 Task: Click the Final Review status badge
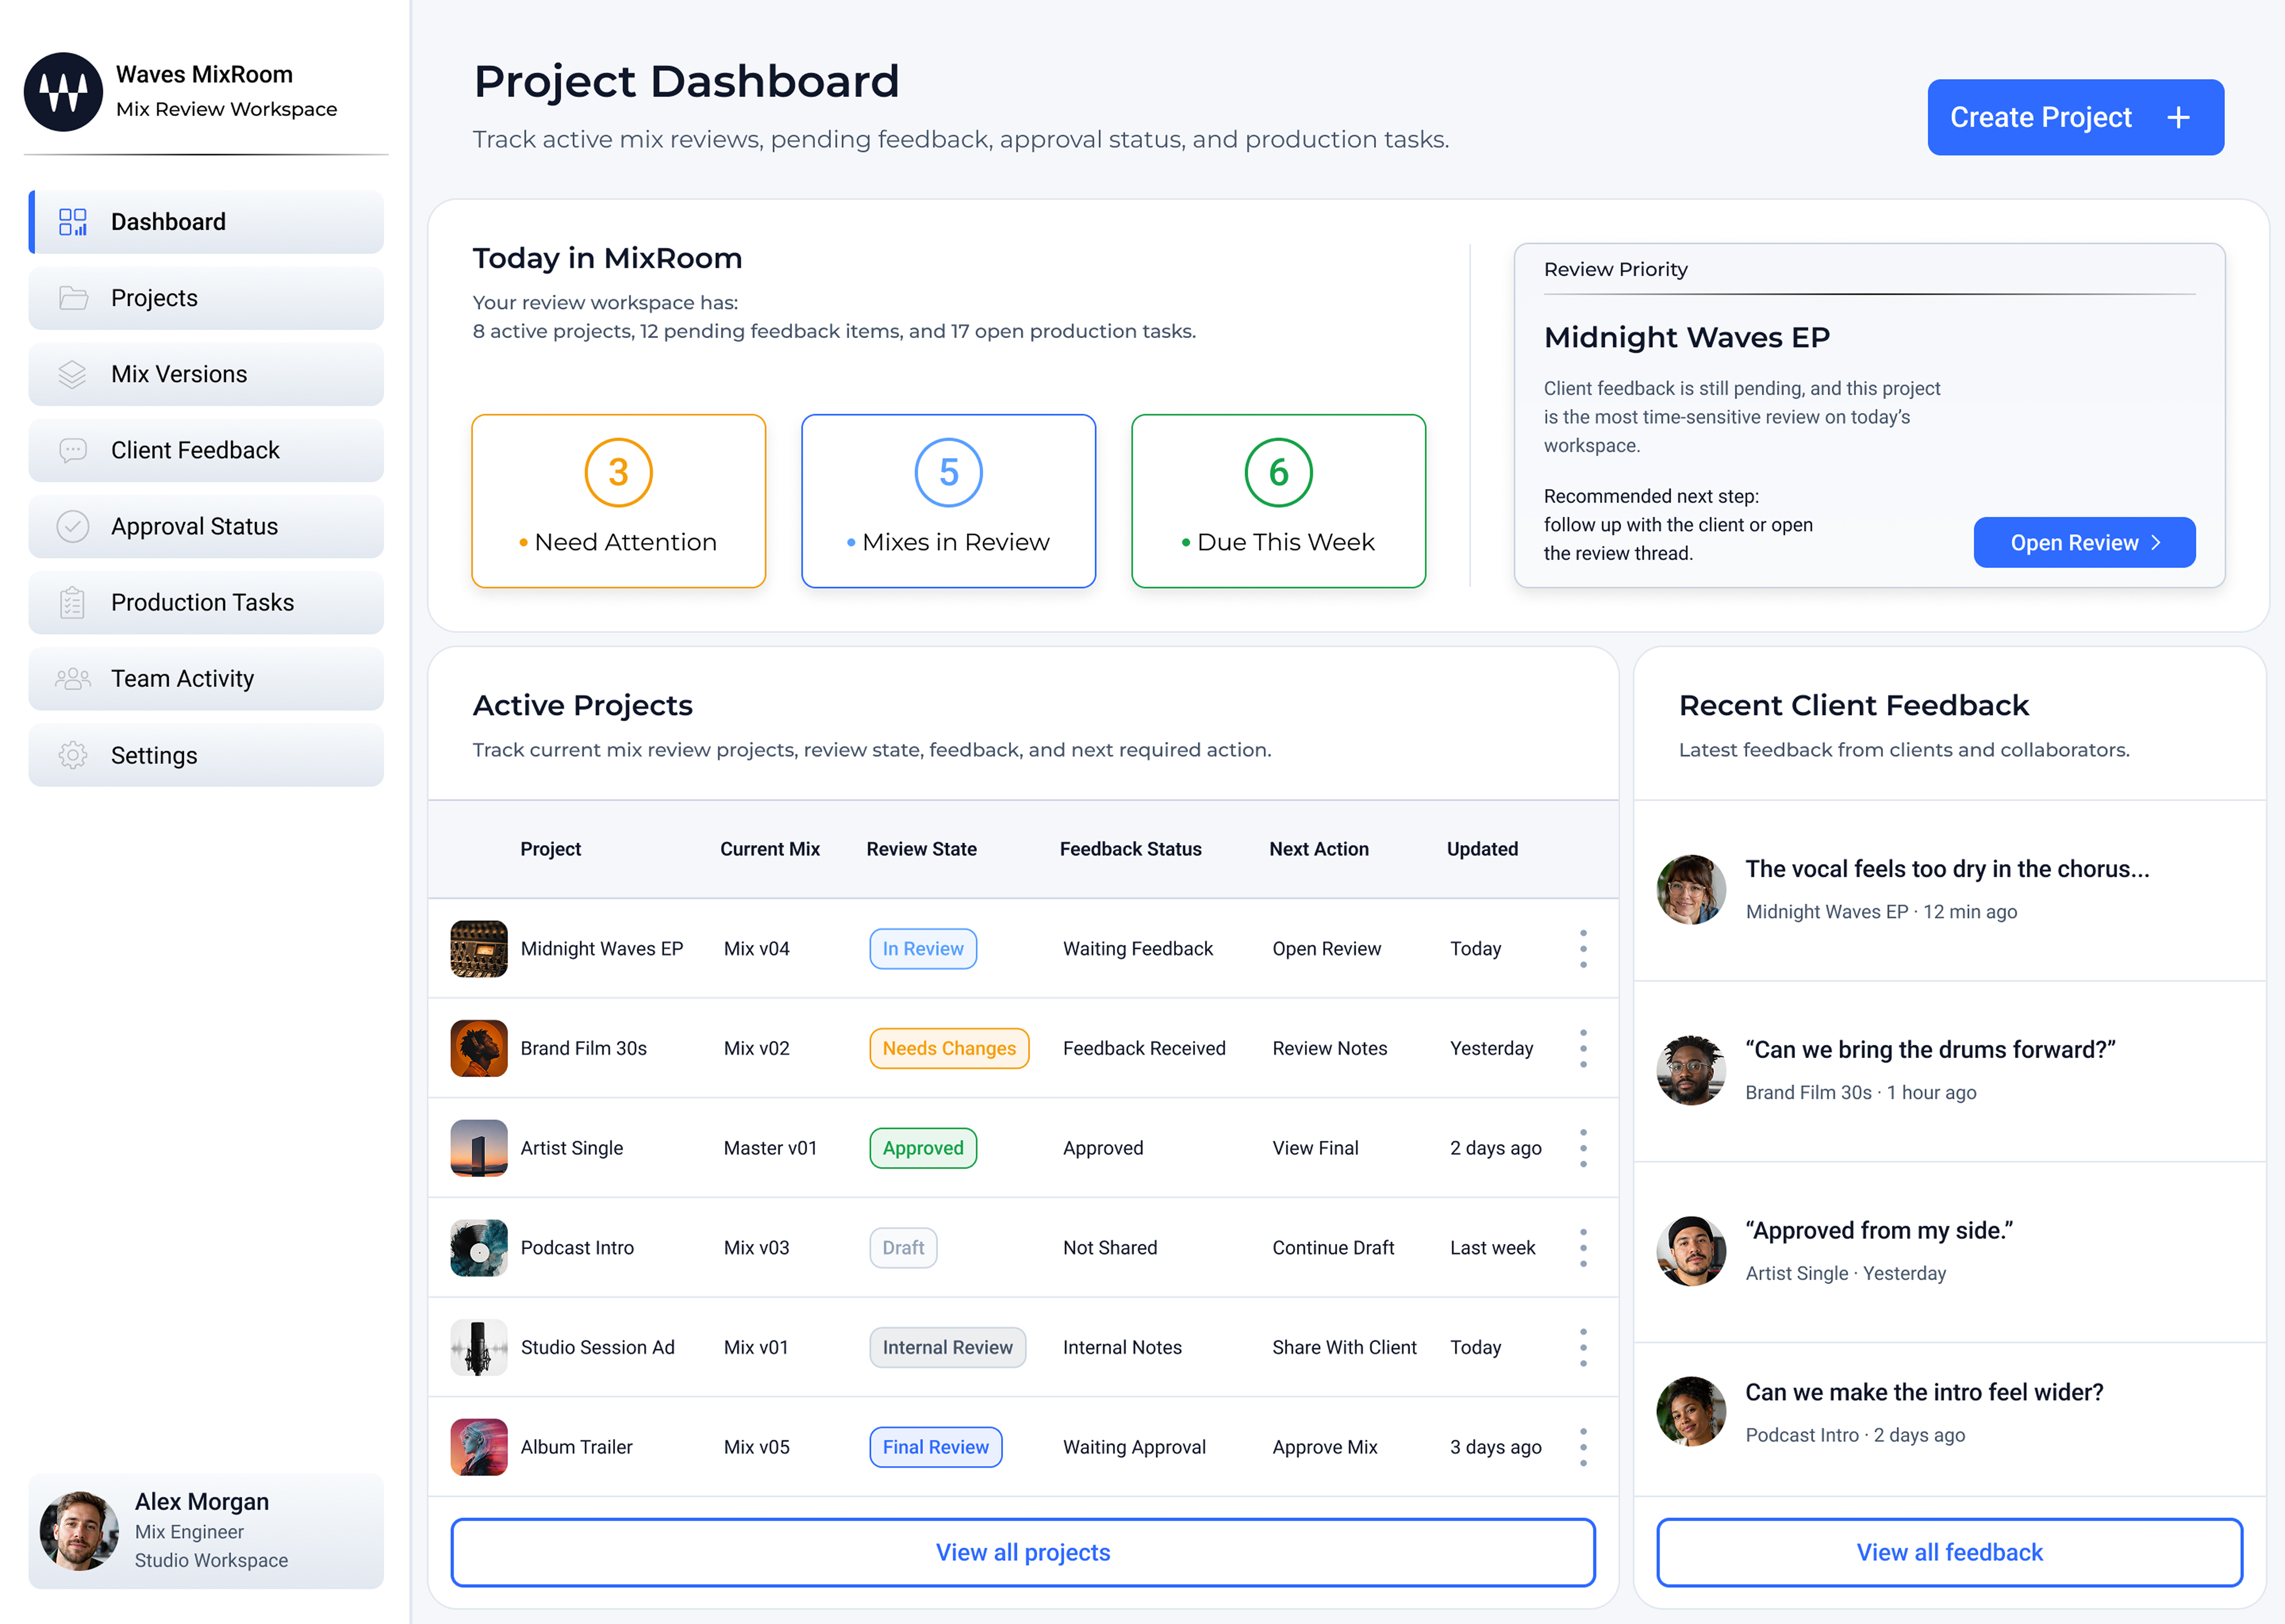[x=935, y=1447]
